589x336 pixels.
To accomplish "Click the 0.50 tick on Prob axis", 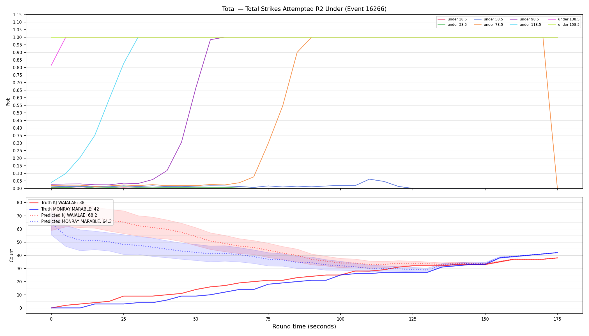I will coord(17,113).
